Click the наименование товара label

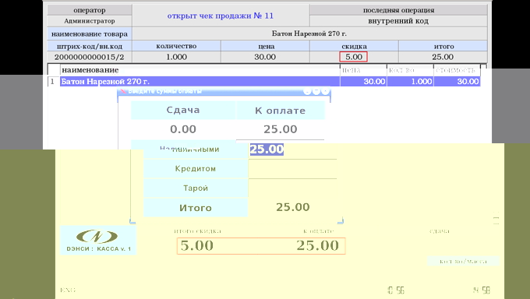[89, 33]
